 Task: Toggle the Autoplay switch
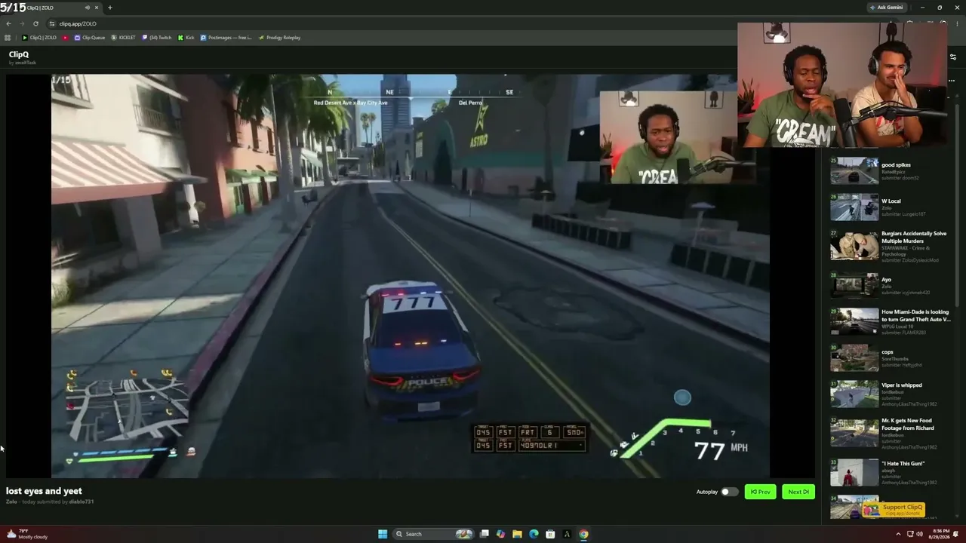pyautogui.click(x=728, y=492)
